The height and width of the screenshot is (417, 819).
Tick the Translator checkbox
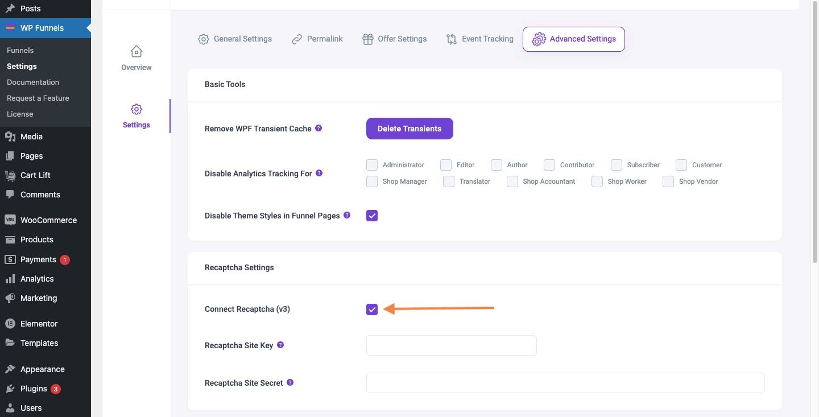[449, 181]
